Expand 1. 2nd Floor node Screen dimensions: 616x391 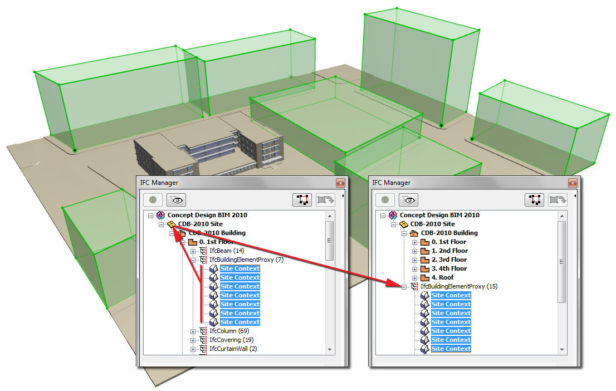pyautogui.click(x=414, y=252)
